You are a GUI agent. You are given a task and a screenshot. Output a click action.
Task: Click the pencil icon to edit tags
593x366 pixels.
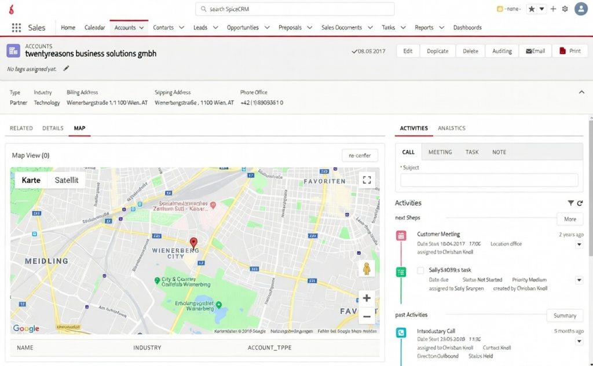click(x=66, y=68)
